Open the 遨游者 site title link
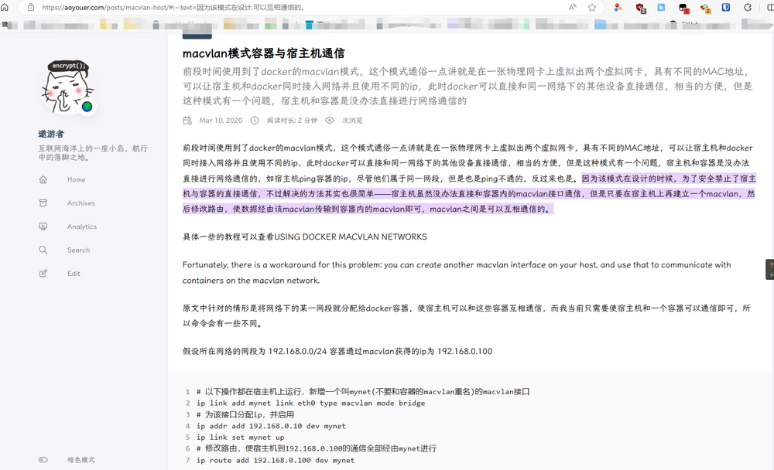The image size is (774, 470). pyautogui.click(x=51, y=134)
